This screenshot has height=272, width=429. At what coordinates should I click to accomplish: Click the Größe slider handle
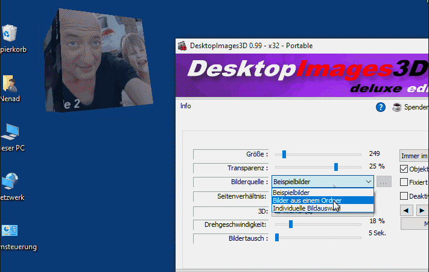(284, 154)
